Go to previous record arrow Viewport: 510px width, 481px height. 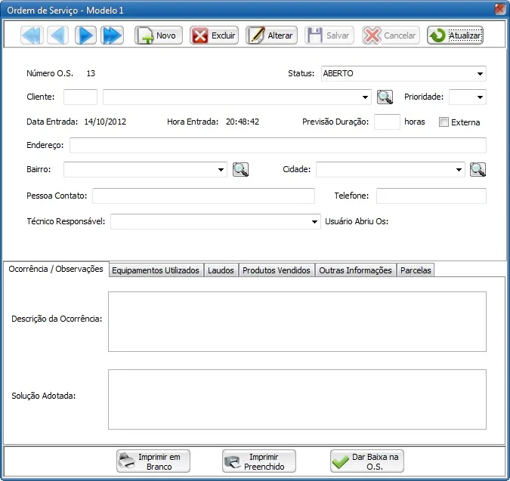click(x=58, y=35)
